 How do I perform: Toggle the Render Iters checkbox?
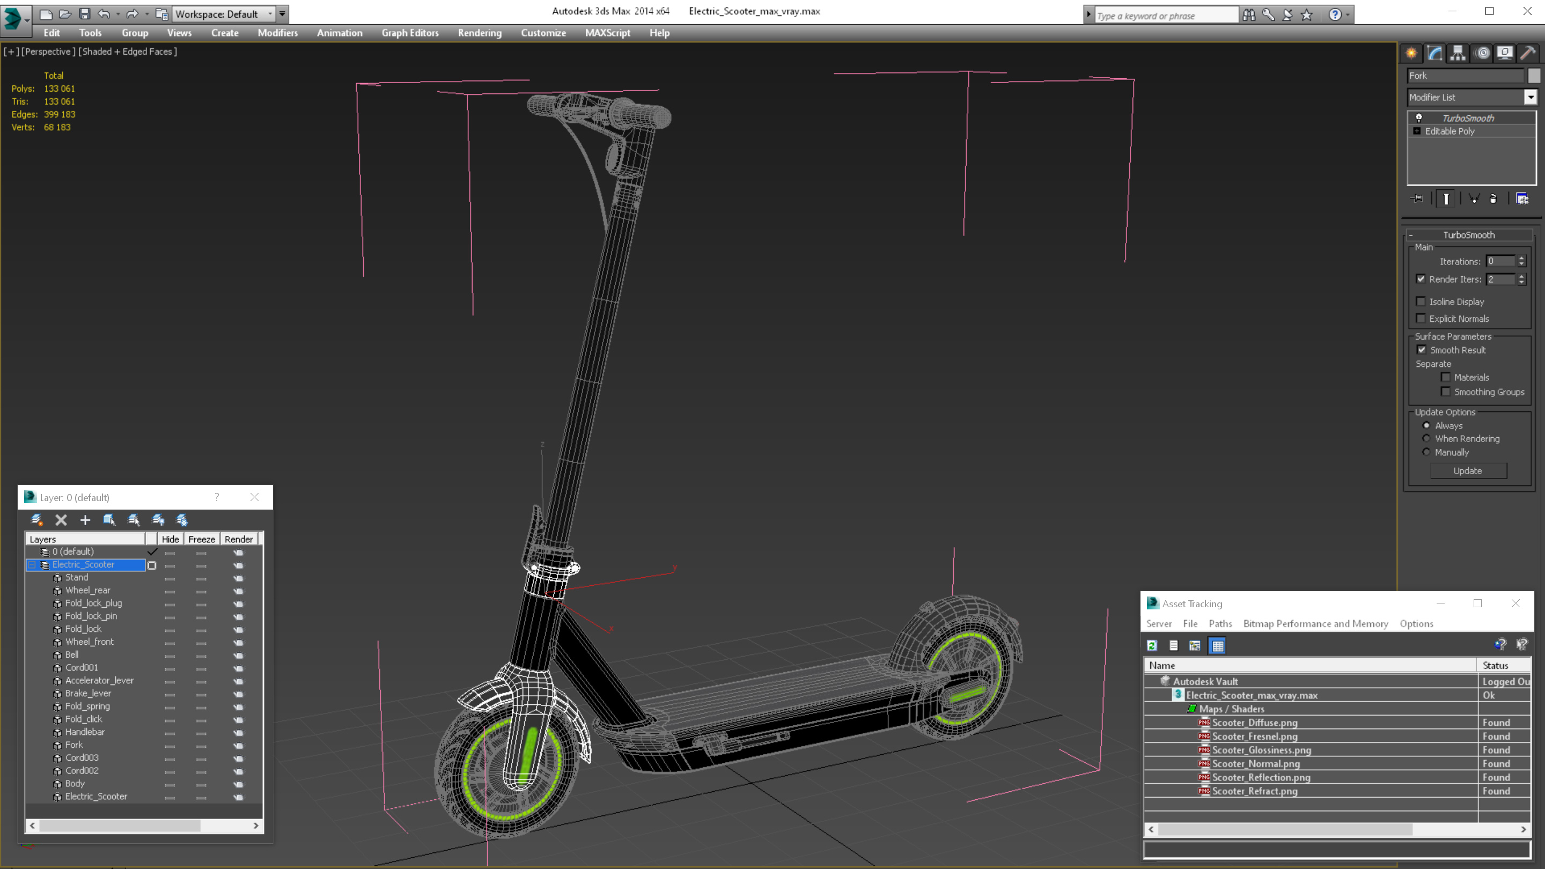pos(1421,279)
